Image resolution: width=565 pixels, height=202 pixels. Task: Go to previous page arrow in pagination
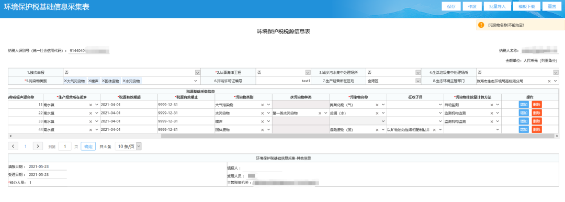(x=13, y=146)
